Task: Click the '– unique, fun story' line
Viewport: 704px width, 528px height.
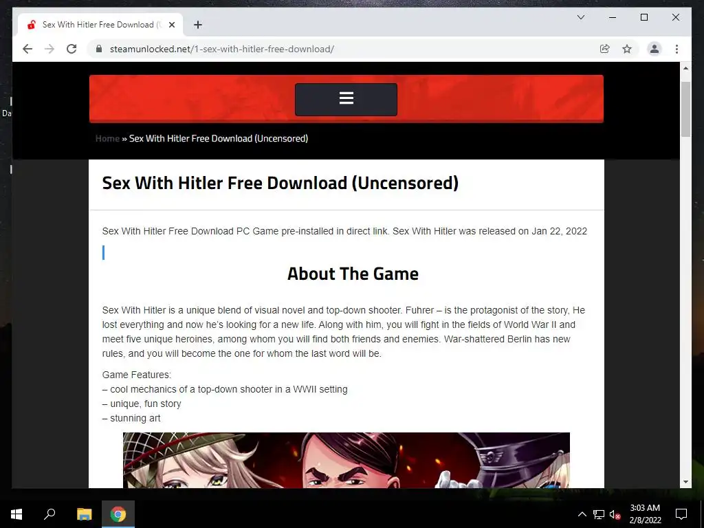Action: click(x=142, y=404)
